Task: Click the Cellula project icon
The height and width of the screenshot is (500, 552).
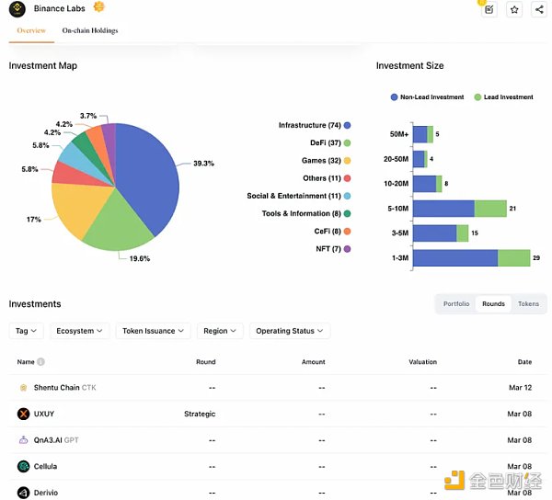Action: (x=24, y=466)
